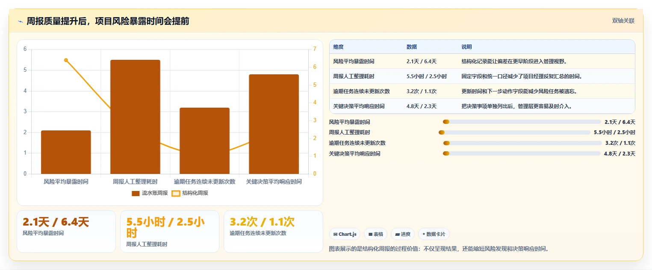Click the progress value 3.2次 / 1.1次
652x270 pixels.
point(620,143)
